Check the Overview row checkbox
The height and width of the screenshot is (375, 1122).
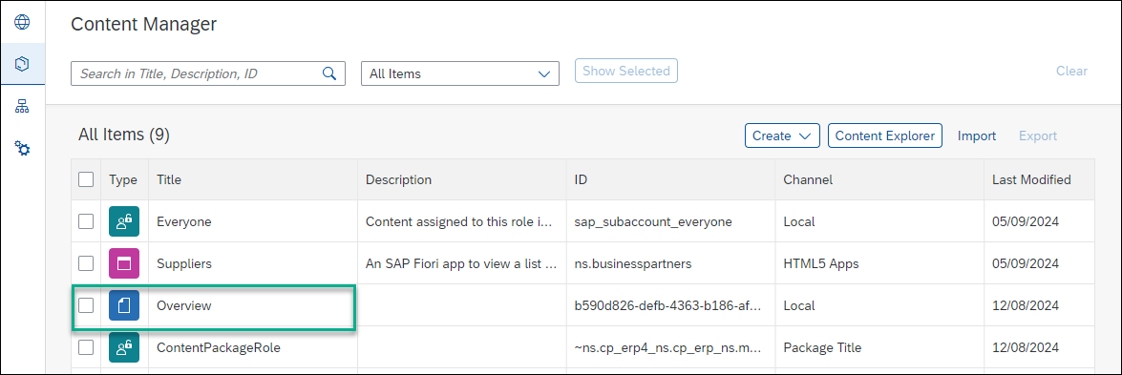click(x=86, y=305)
